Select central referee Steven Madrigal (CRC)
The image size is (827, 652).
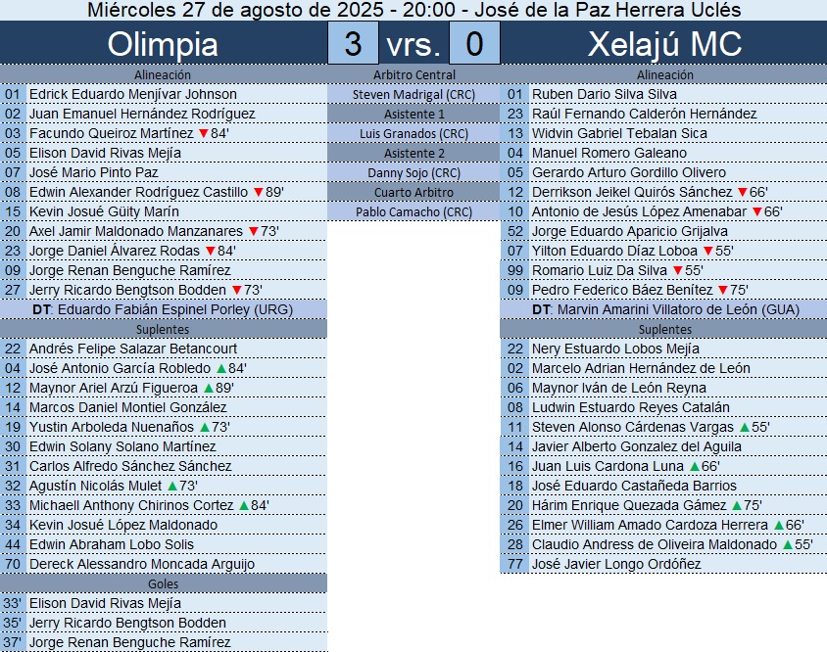(413, 94)
